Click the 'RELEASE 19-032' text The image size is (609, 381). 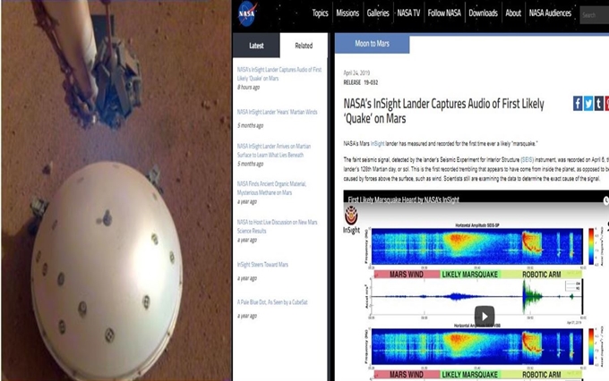[x=360, y=82]
